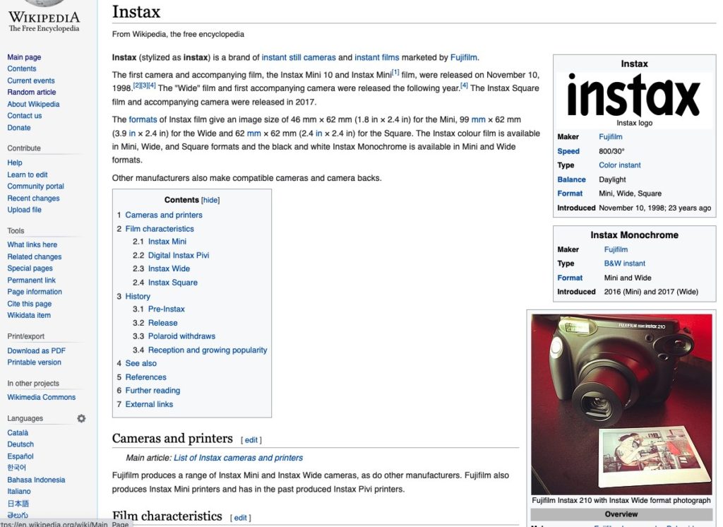Open the Random article sidebar link

point(32,92)
